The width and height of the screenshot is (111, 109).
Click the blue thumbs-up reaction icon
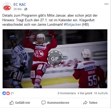coord(4,93)
